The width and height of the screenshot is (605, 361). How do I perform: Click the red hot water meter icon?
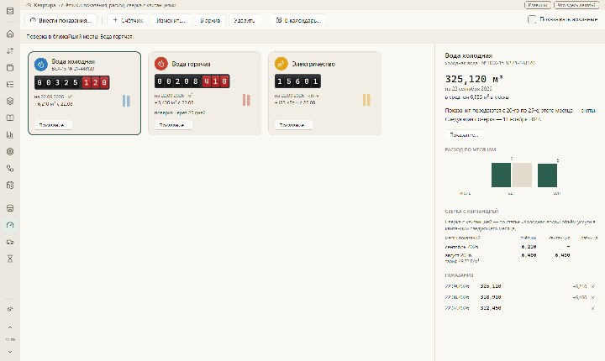(x=160, y=64)
